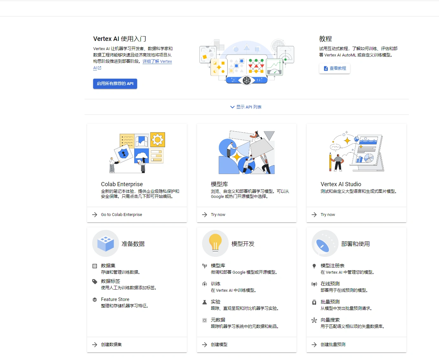Screen dimensions: 439x359
Task: Click the 模型库 sprout icon in 模型开发
Action: 205,266
